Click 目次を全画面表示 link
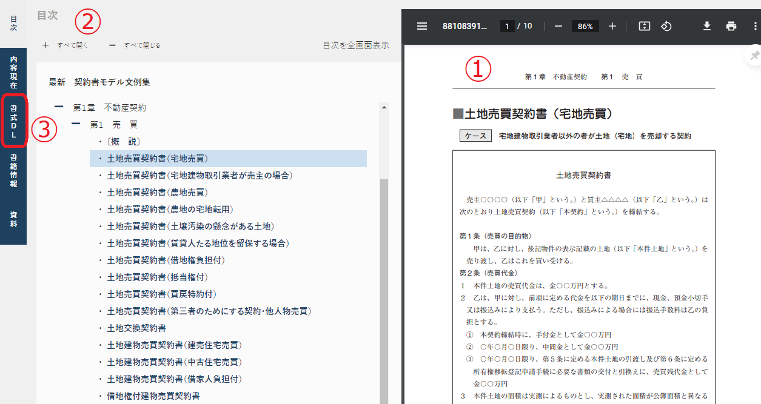 coord(356,45)
